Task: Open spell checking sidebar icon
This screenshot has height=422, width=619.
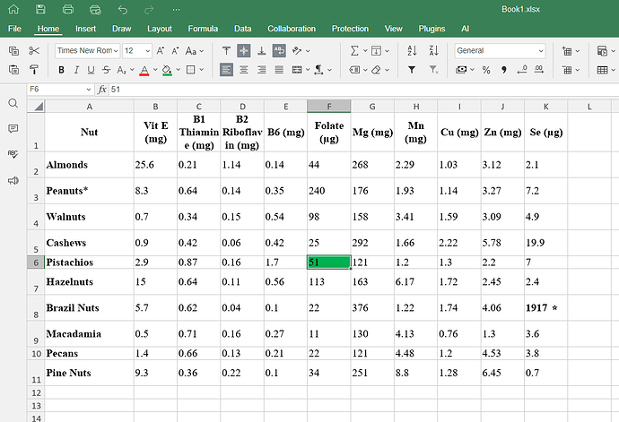Action: pos(13,154)
